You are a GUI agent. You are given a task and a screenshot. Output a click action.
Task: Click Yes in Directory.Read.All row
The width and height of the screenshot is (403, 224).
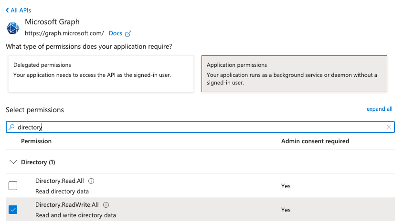[286, 186]
